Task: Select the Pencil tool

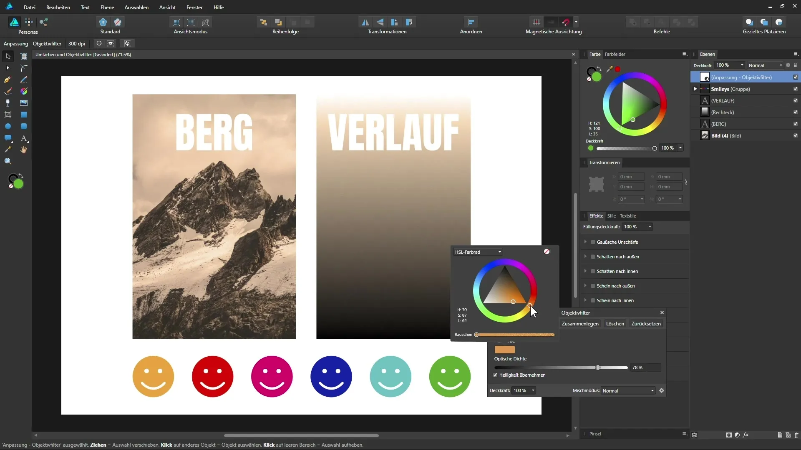Action: 24,80
